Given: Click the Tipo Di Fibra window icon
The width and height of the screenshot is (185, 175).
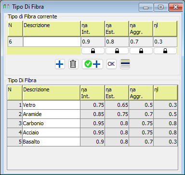Looking at the screenshot, I should [7, 7].
